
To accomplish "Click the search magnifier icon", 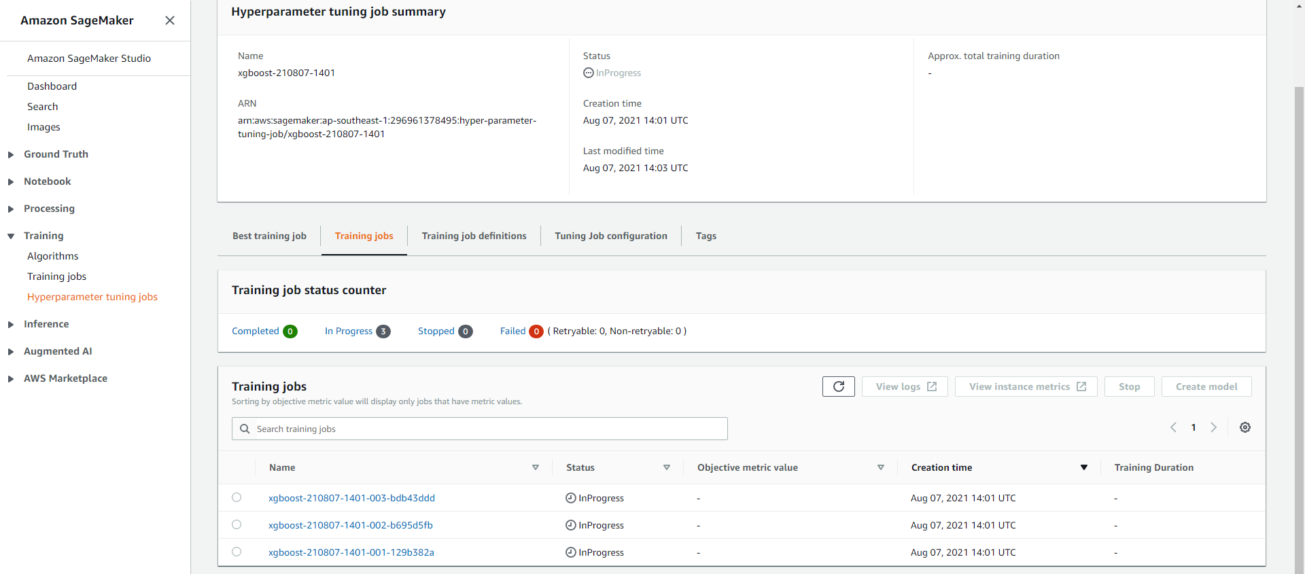I will pyautogui.click(x=245, y=429).
